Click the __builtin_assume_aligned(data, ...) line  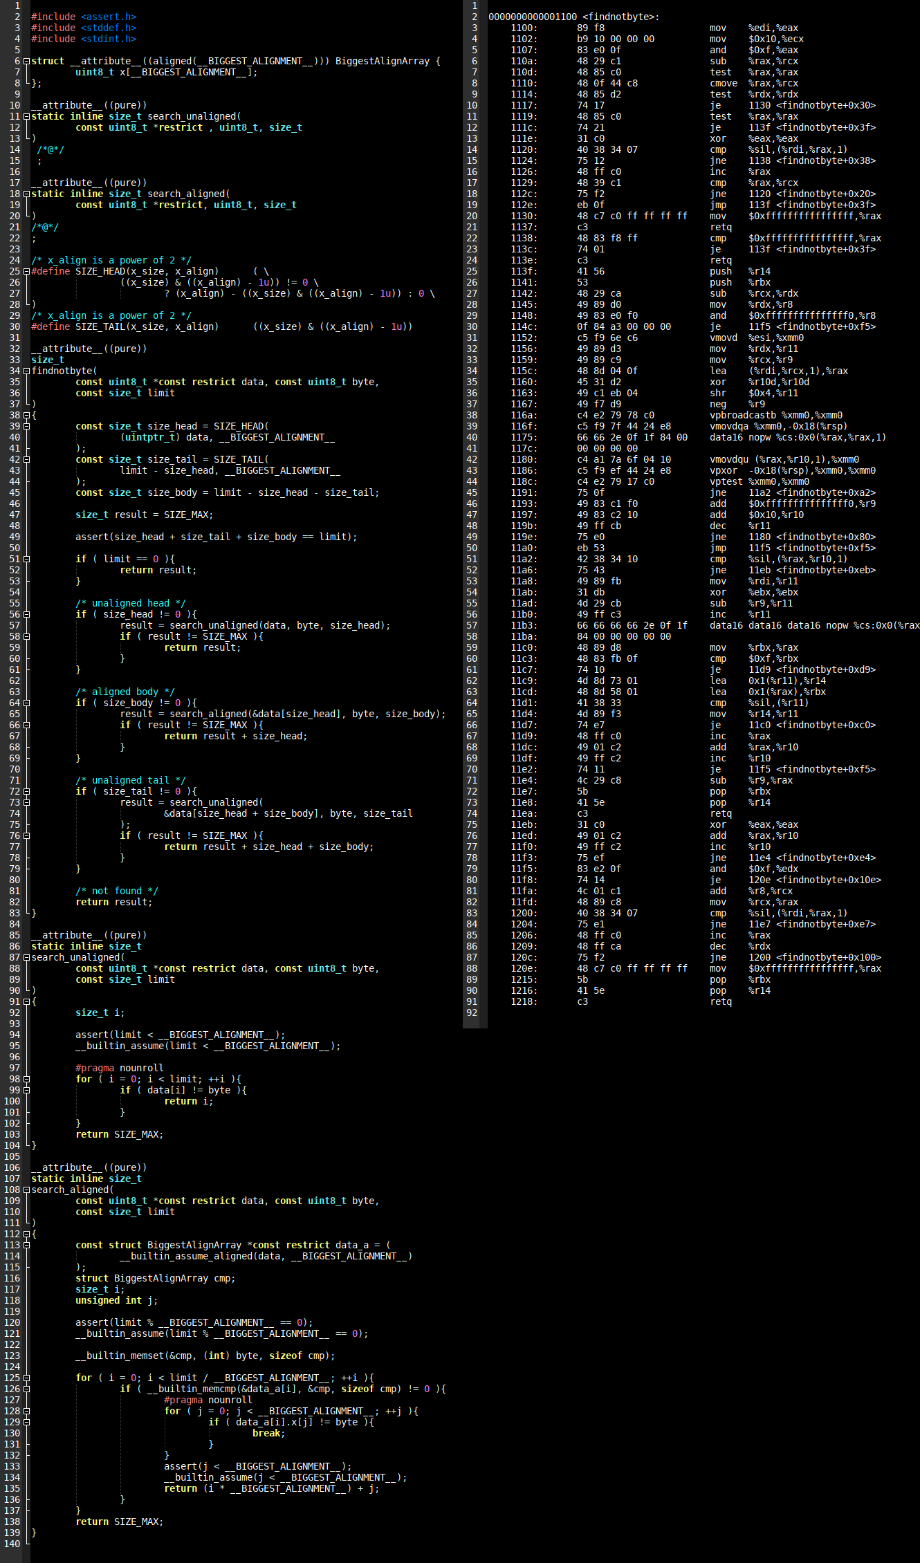pos(266,1257)
